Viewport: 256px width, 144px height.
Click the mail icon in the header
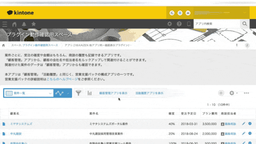pos(188,13)
